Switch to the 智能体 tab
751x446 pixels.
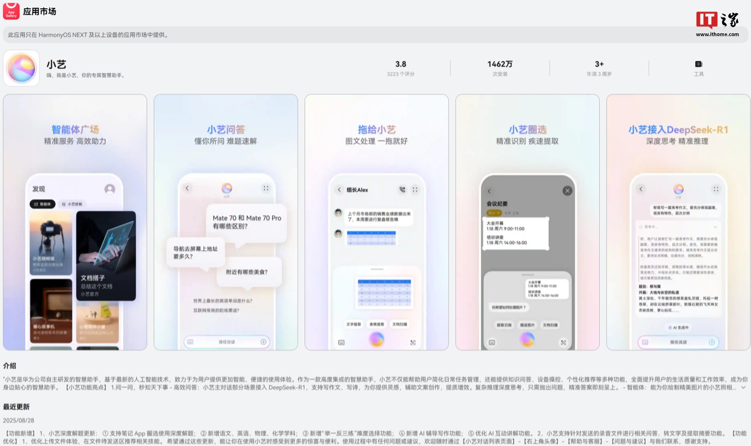click(x=42, y=203)
